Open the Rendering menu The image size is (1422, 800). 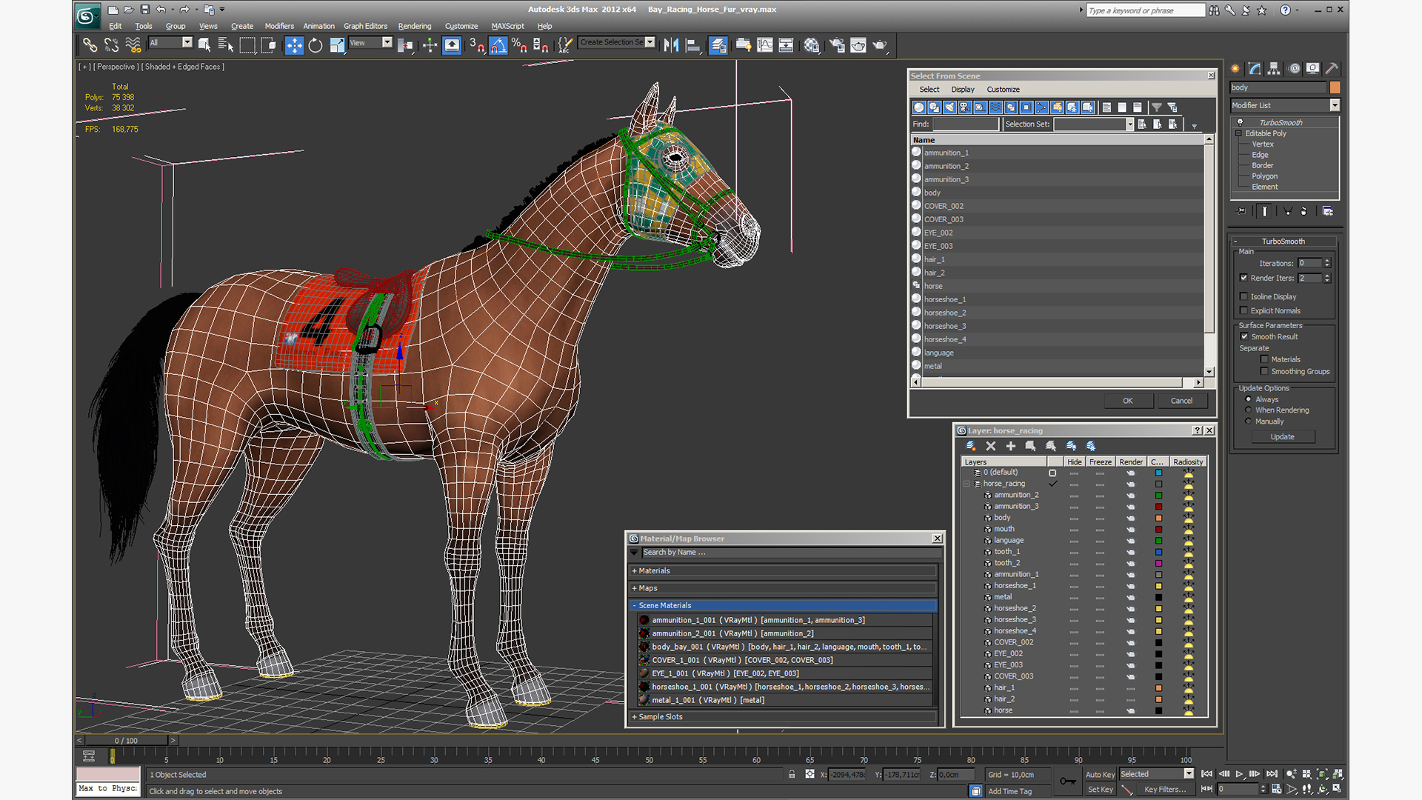click(x=414, y=26)
